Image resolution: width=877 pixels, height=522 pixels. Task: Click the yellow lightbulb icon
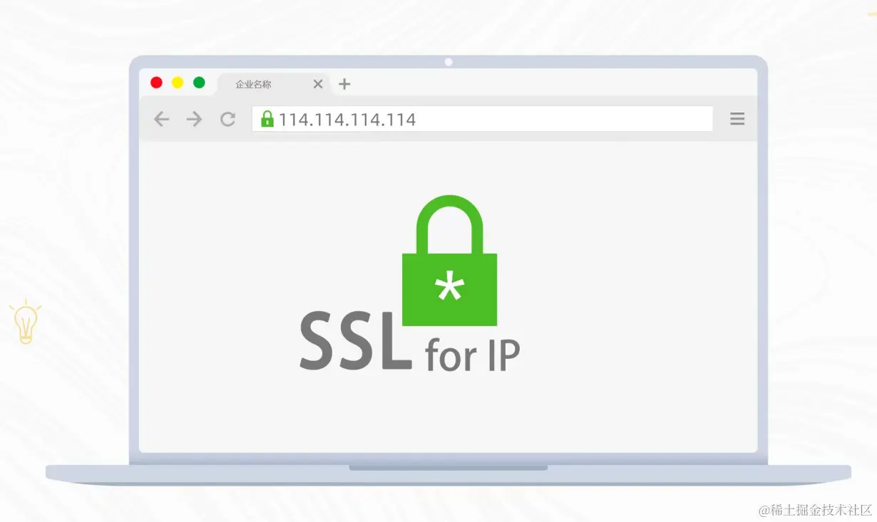(x=26, y=322)
